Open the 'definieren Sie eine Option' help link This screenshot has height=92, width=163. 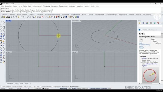coord(150,65)
